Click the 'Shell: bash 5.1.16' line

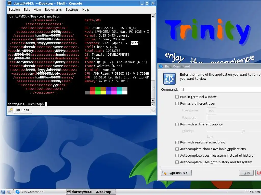click(x=100, y=47)
